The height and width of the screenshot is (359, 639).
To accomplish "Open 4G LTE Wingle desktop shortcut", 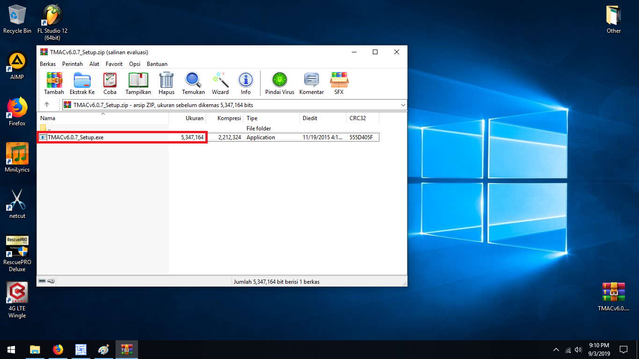I will coord(17,300).
